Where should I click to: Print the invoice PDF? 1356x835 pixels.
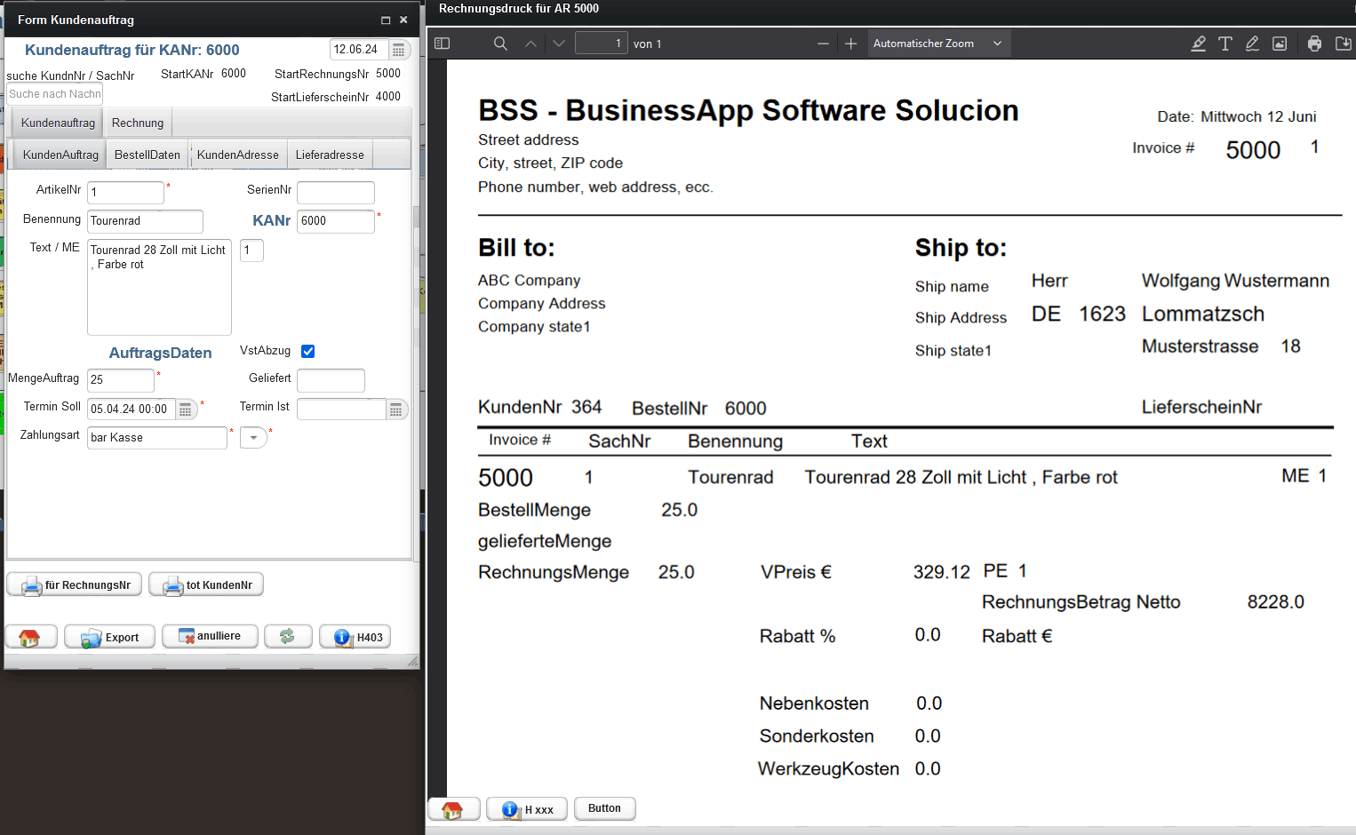tap(1314, 44)
